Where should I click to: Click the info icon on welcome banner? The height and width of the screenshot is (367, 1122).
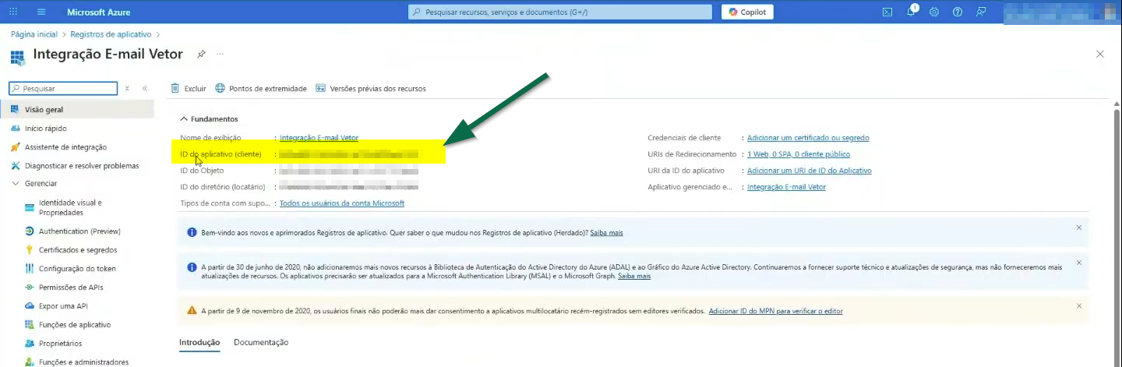coord(192,233)
